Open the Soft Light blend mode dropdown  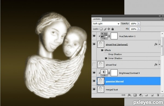(x=106, y=24)
